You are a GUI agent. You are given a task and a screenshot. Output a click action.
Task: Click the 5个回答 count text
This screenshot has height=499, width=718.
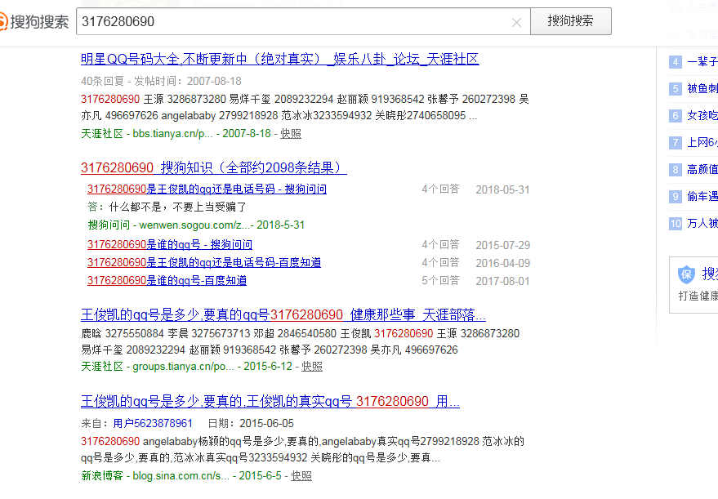[x=440, y=280]
